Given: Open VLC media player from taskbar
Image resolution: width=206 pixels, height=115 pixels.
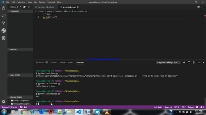Looking at the screenshot, I should click(x=107, y=112).
